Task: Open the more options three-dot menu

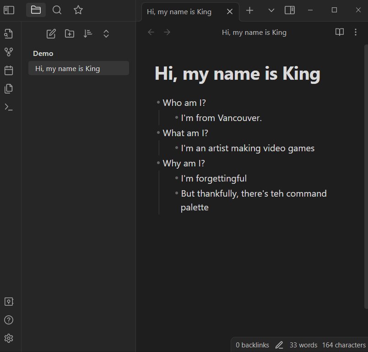Action: point(356,32)
